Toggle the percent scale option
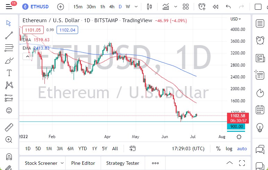 [x=218, y=148]
